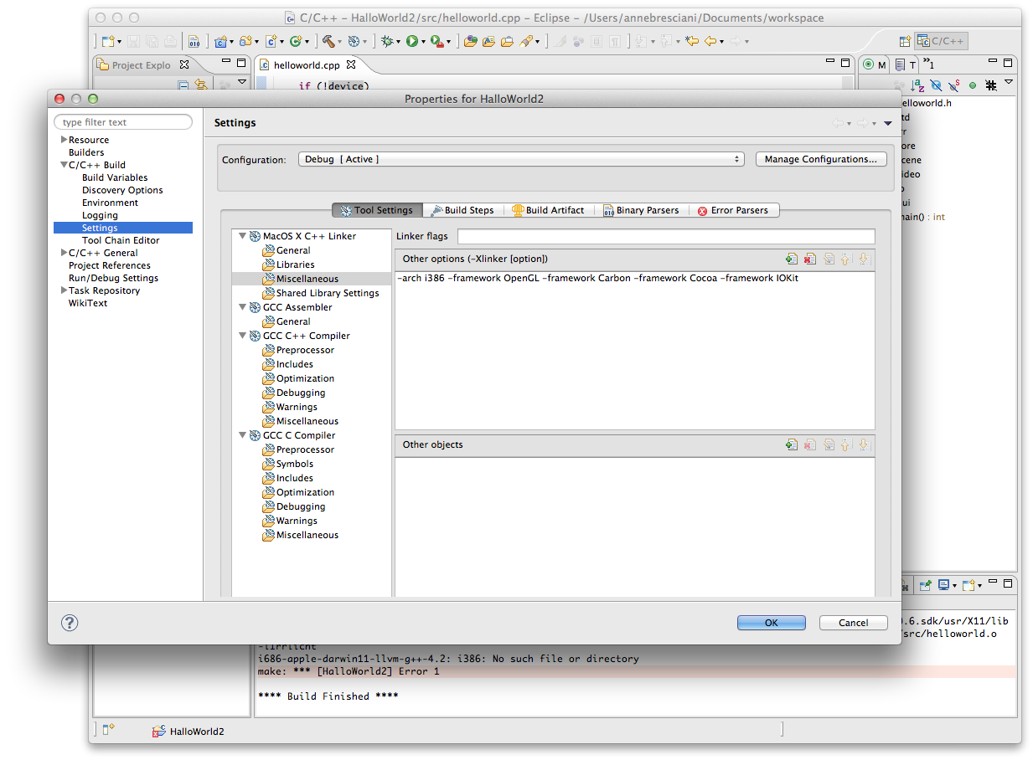Select the -arch i386 framework options entry
This screenshot has height=760, width=1033.
pos(598,278)
